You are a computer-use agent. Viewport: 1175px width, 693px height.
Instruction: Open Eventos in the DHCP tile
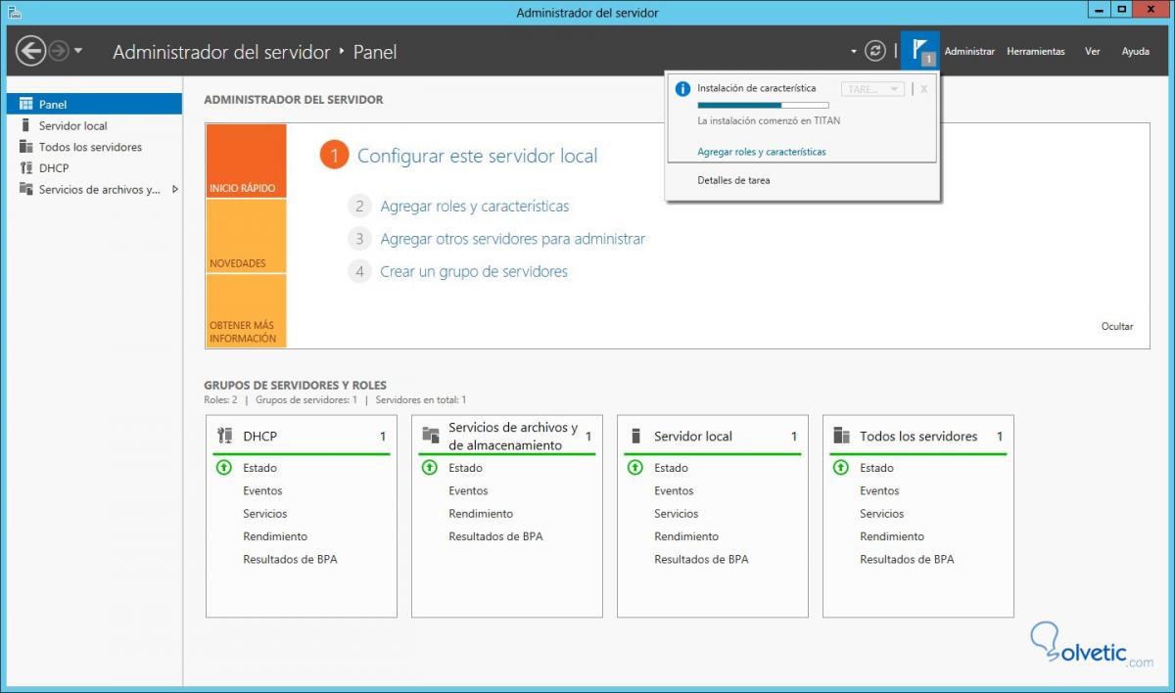[x=262, y=491]
